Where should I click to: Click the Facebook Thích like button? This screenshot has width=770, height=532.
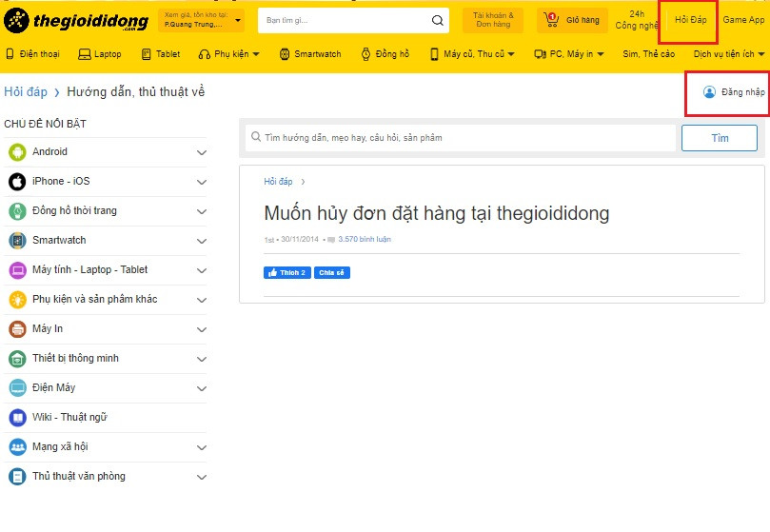[287, 272]
